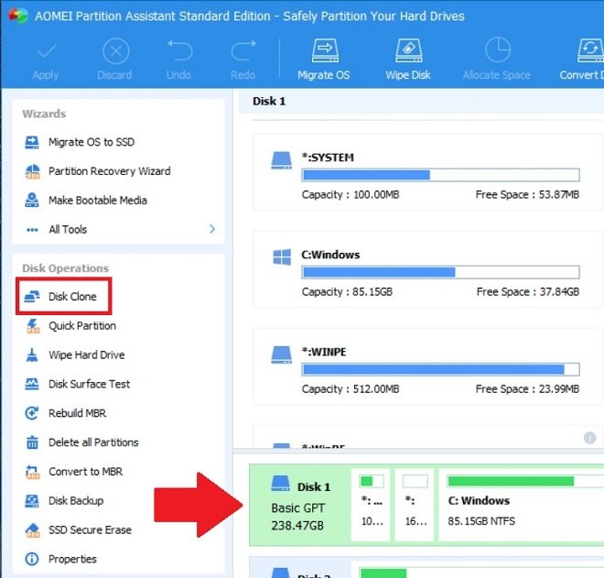Click the Discard toolbar button

(x=114, y=60)
